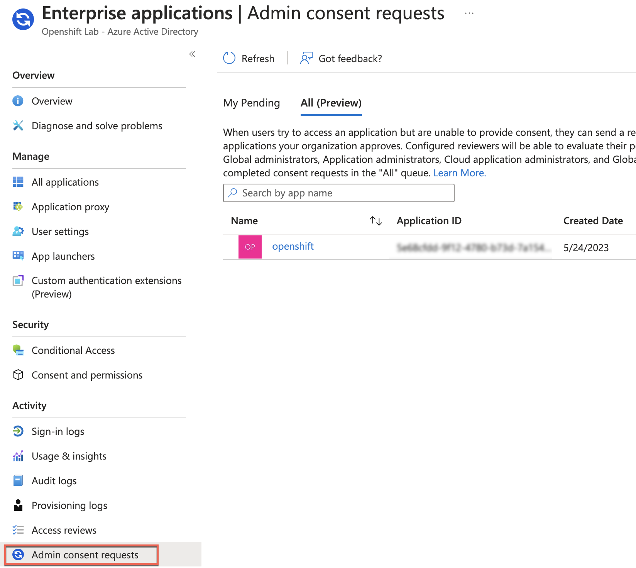This screenshot has height=568, width=636.
Task: Select the User settings icon
Action: click(18, 232)
